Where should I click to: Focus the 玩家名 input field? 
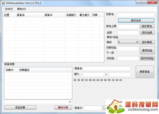click(136, 14)
